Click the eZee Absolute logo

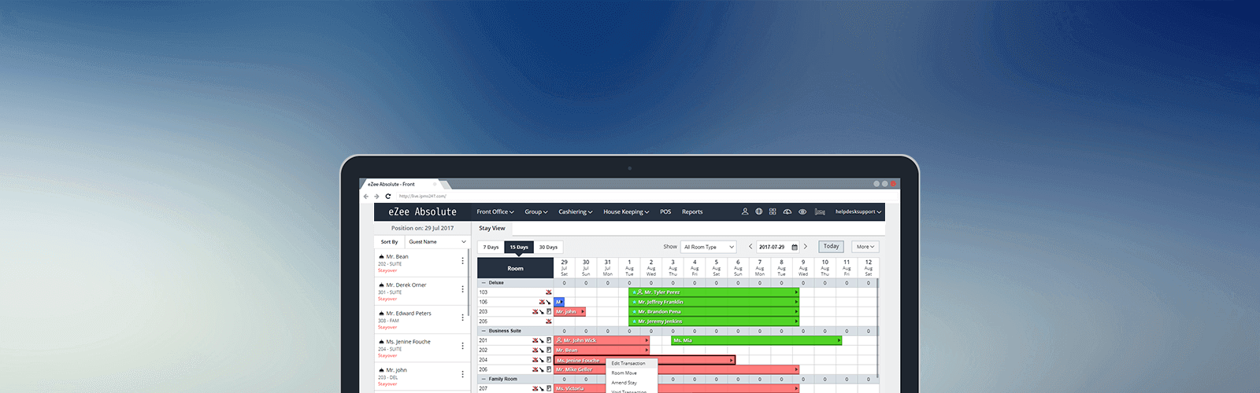pyautogui.click(x=422, y=211)
